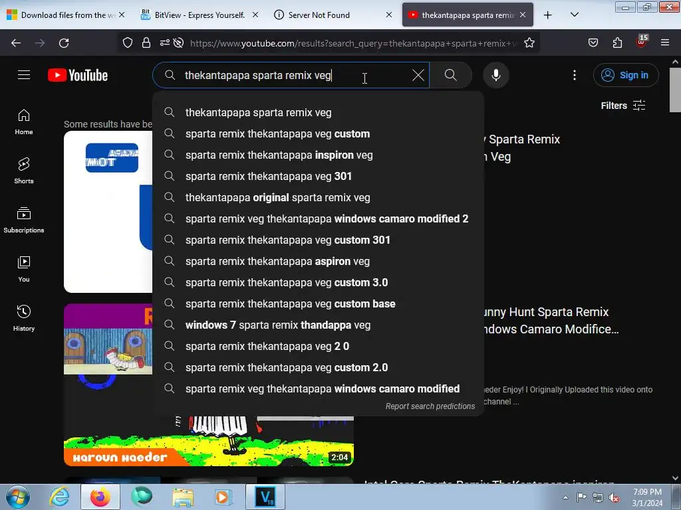Close the thekantapapa sparta remix tab

[x=523, y=15]
